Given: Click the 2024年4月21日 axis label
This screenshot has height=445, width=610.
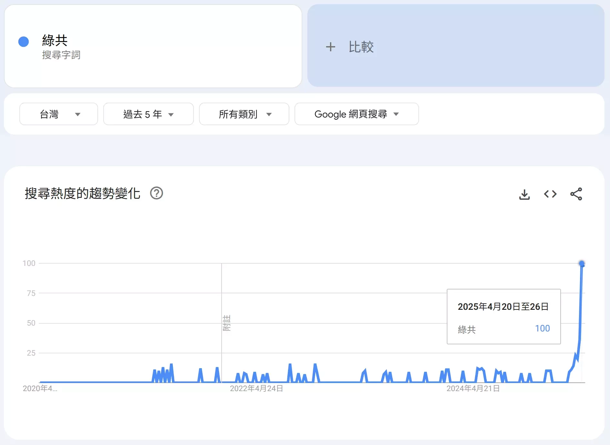Looking at the screenshot, I should 473,389.
